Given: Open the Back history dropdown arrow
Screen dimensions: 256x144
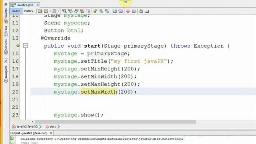Looking at the screenshot, I should click(50, 11).
